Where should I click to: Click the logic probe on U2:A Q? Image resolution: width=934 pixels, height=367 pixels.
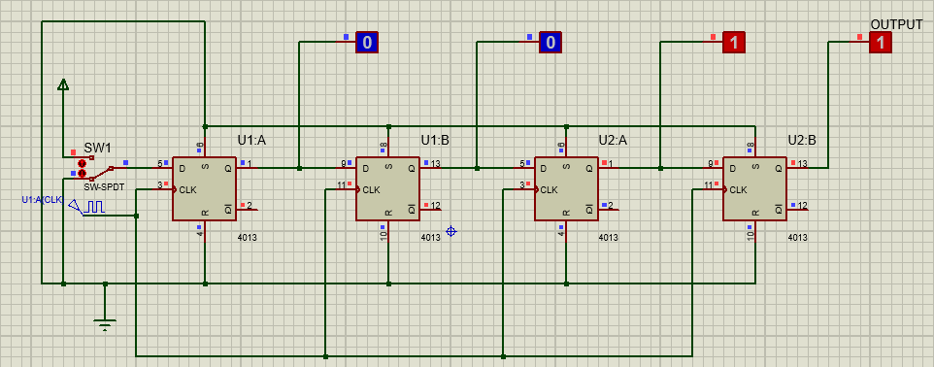pyautogui.click(x=734, y=43)
